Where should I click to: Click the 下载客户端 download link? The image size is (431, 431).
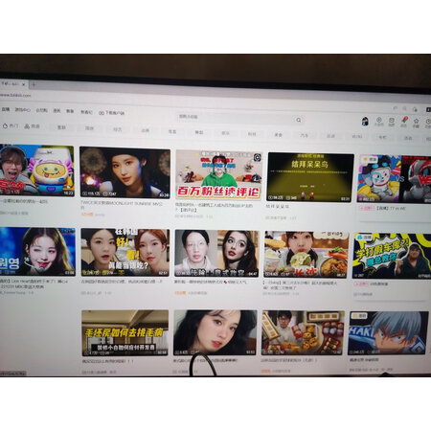coord(112,113)
